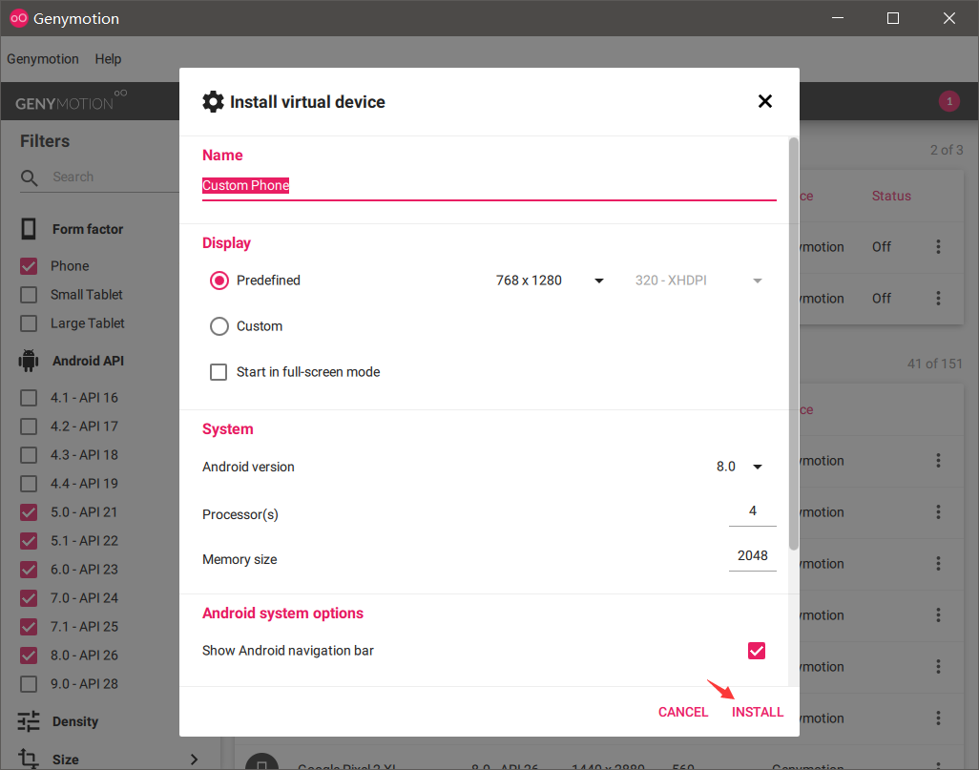The width and height of the screenshot is (979, 770).
Task: Open the Help menu
Action: [x=108, y=59]
